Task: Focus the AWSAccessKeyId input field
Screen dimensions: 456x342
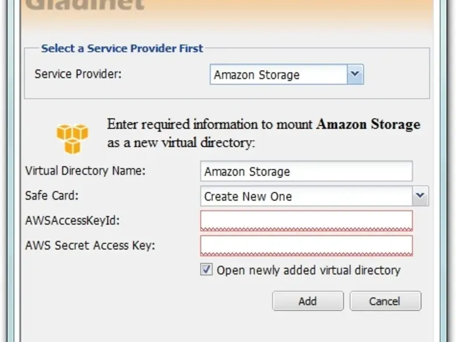Action: [306, 221]
